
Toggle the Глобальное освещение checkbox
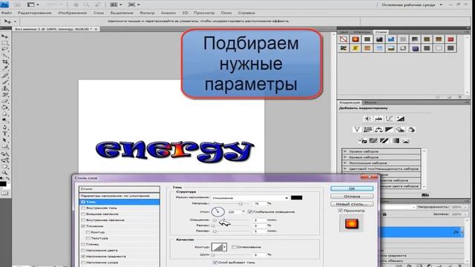click(x=250, y=212)
